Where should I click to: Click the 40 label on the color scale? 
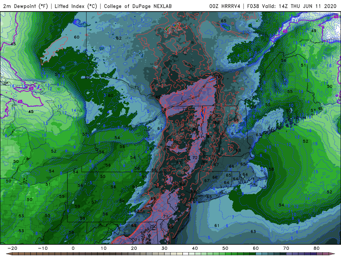[x=195, y=248]
